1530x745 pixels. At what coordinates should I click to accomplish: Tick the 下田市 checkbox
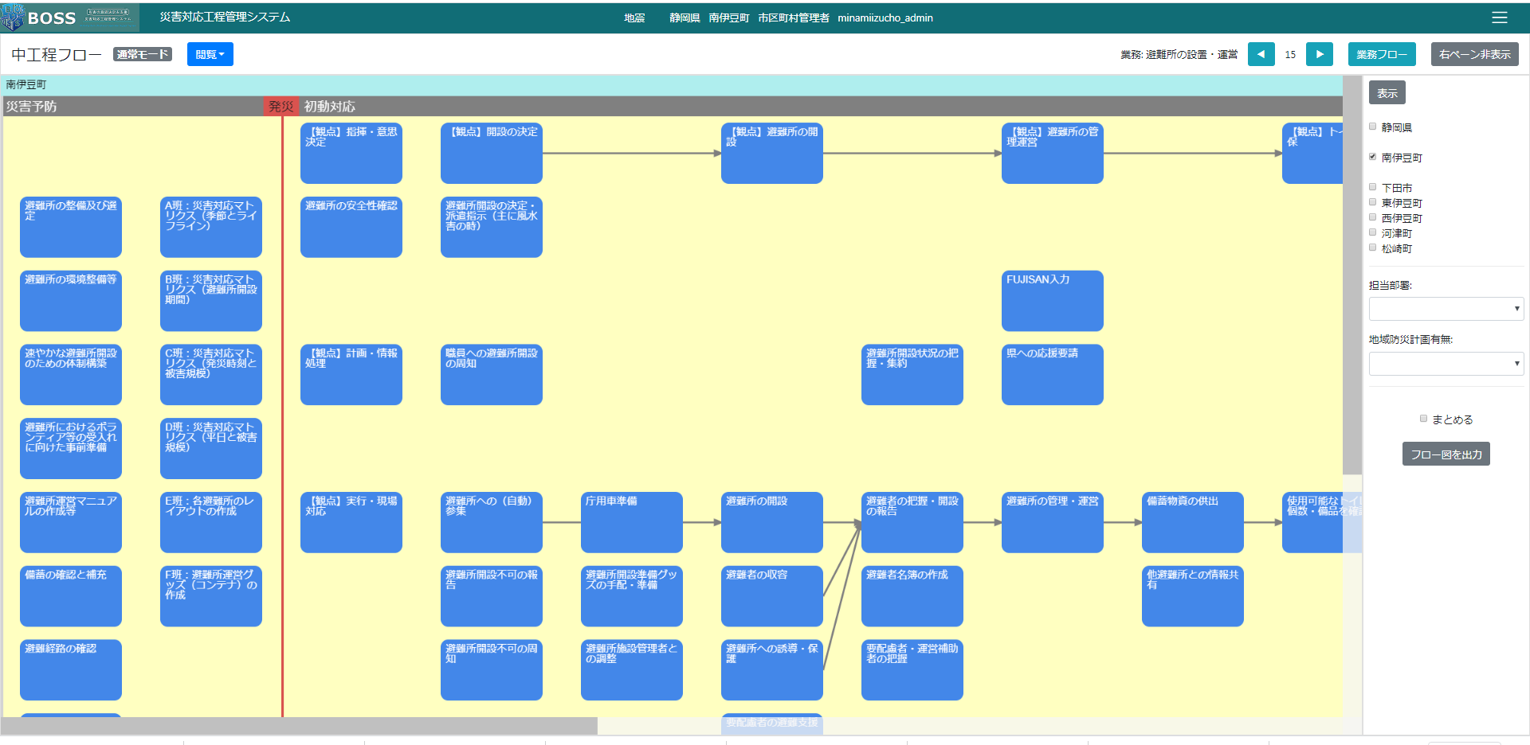click(x=1373, y=187)
